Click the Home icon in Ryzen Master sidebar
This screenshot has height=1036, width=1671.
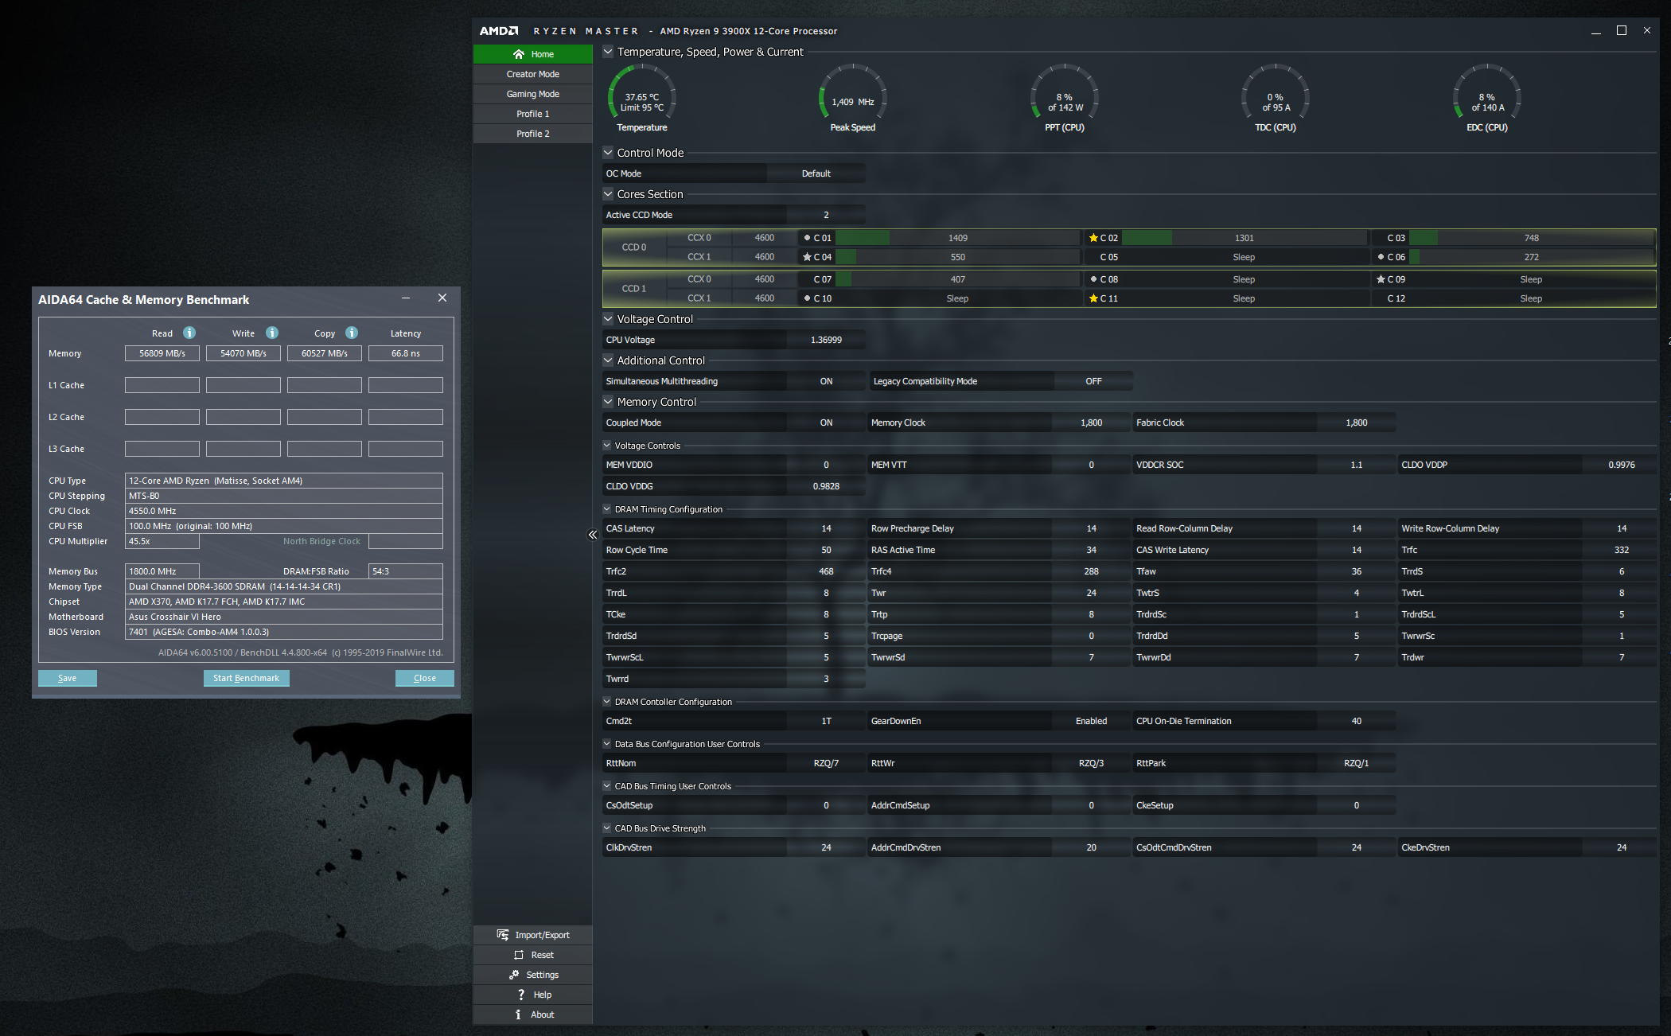[x=518, y=54]
